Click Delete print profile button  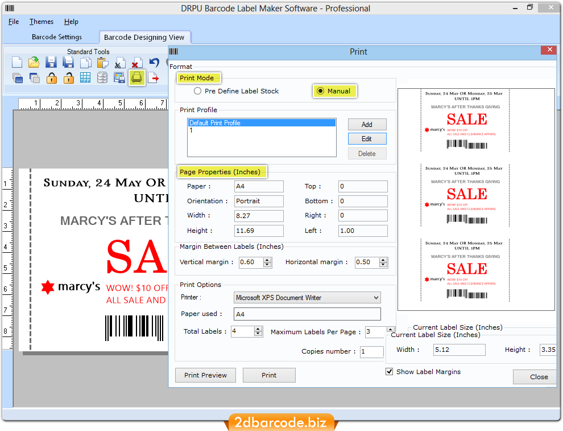(x=367, y=154)
